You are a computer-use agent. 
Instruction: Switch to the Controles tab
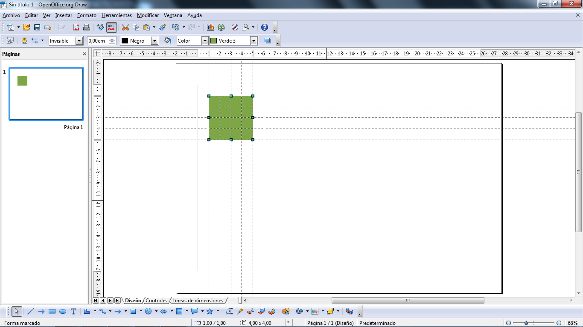click(x=156, y=301)
